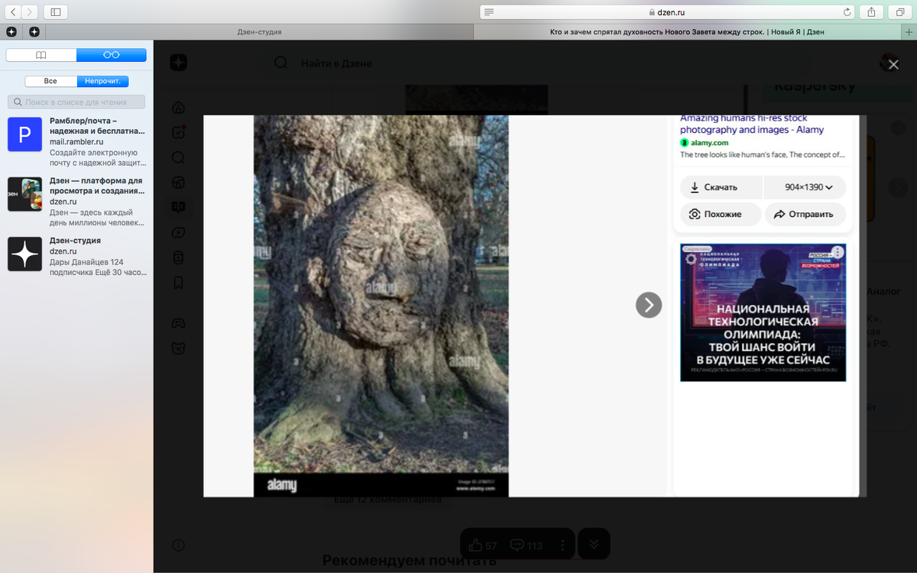Focus the reading list search field
Viewport: 917px width, 573px height.
tap(76, 102)
